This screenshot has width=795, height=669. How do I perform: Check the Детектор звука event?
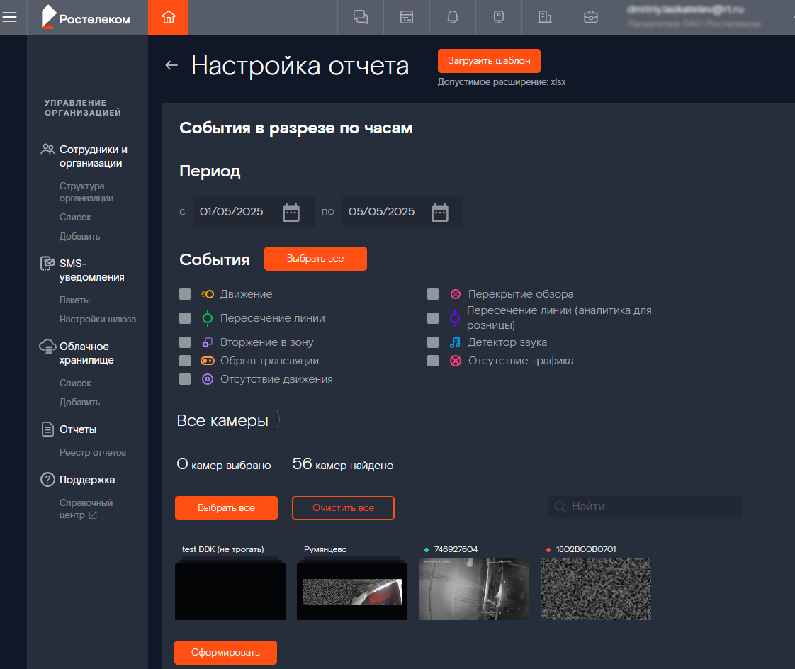click(x=433, y=342)
